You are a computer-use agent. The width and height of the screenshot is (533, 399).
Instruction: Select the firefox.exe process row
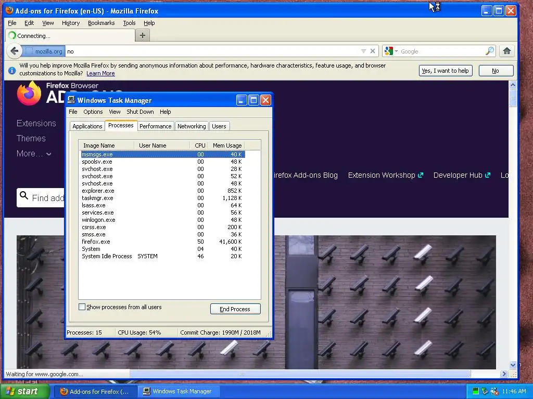coord(162,242)
